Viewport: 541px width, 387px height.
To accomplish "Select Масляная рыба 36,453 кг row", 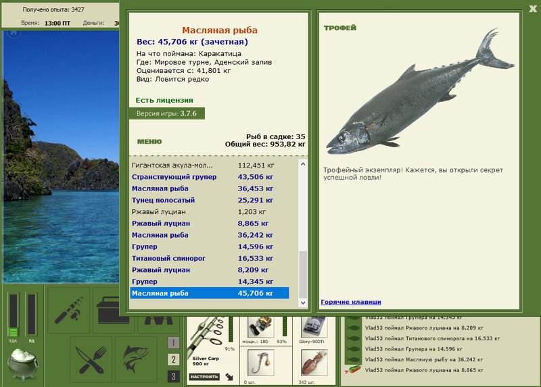I will (x=210, y=188).
